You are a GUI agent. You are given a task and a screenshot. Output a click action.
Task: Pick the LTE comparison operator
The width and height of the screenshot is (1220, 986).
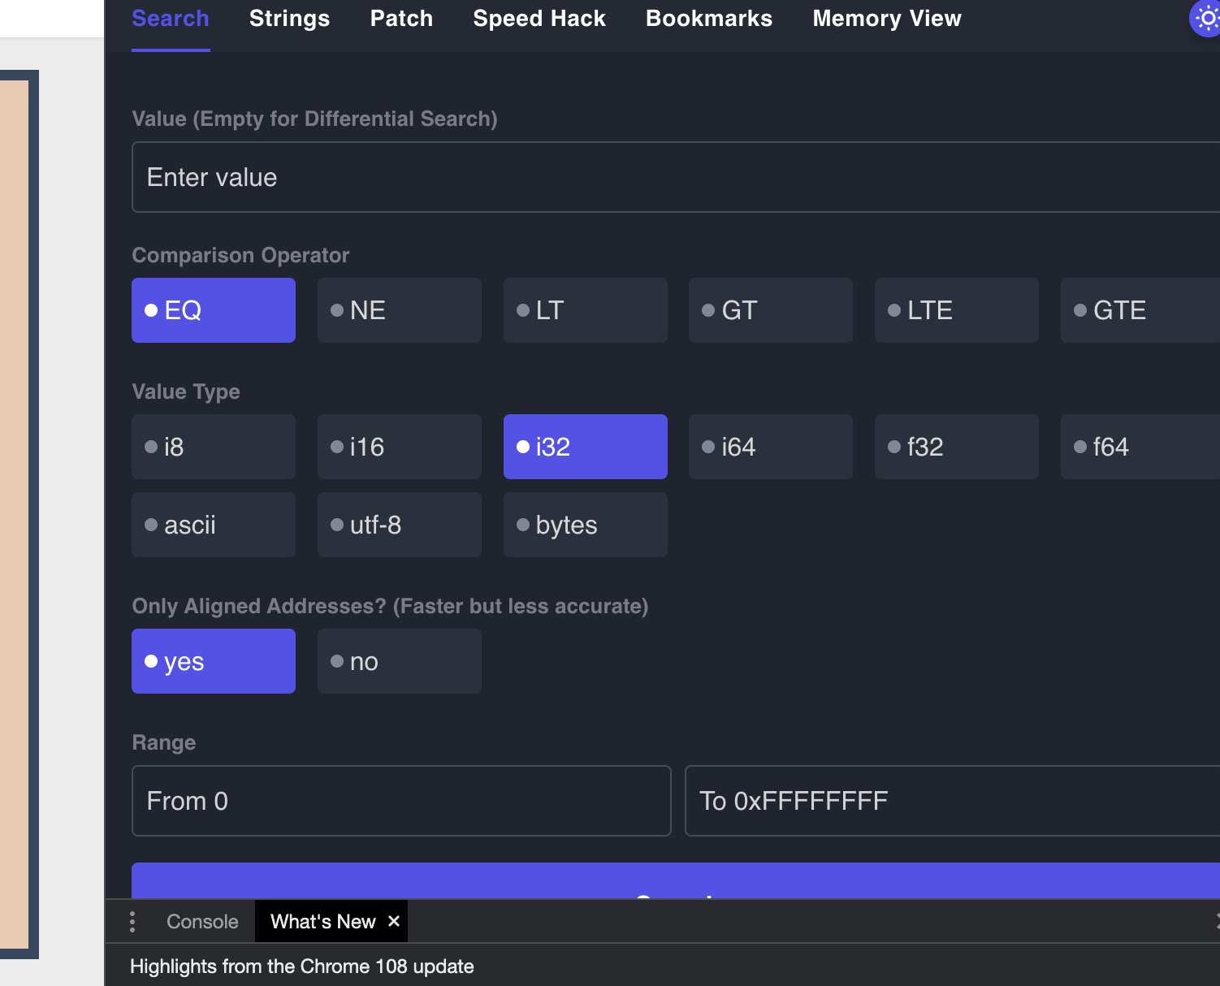point(957,310)
